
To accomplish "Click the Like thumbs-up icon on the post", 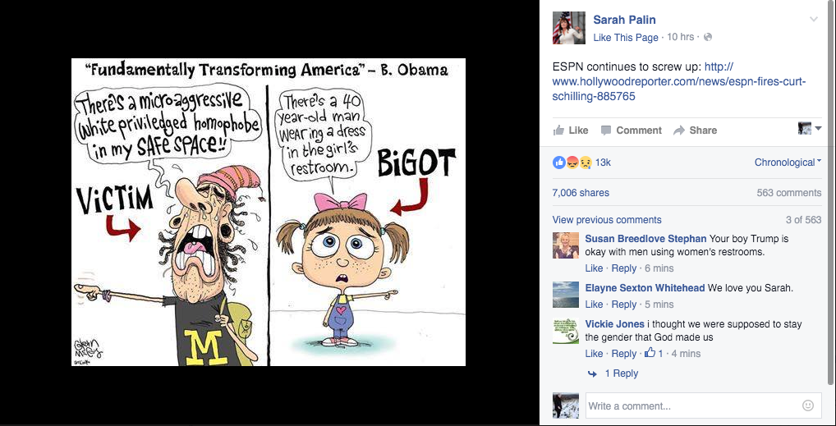I will pos(558,130).
